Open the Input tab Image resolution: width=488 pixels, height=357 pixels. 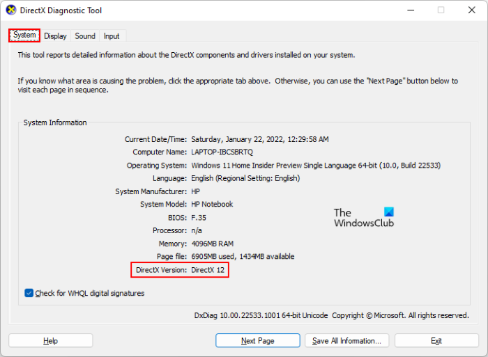(112, 36)
